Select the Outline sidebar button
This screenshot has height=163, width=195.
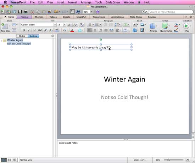(x=33, y=36)
